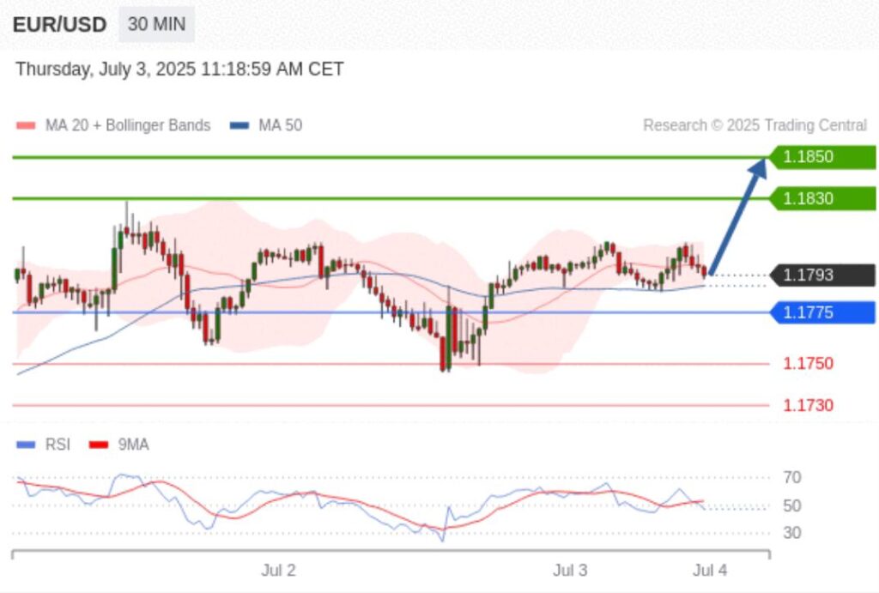Select the EUR/USD pair title

(x=59, y=25)
